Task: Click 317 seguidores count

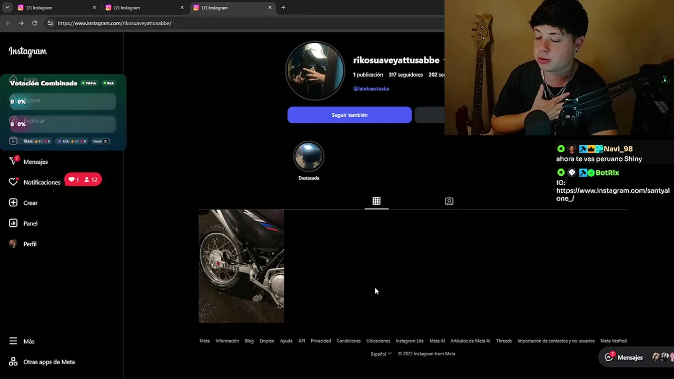Action: 406,75
